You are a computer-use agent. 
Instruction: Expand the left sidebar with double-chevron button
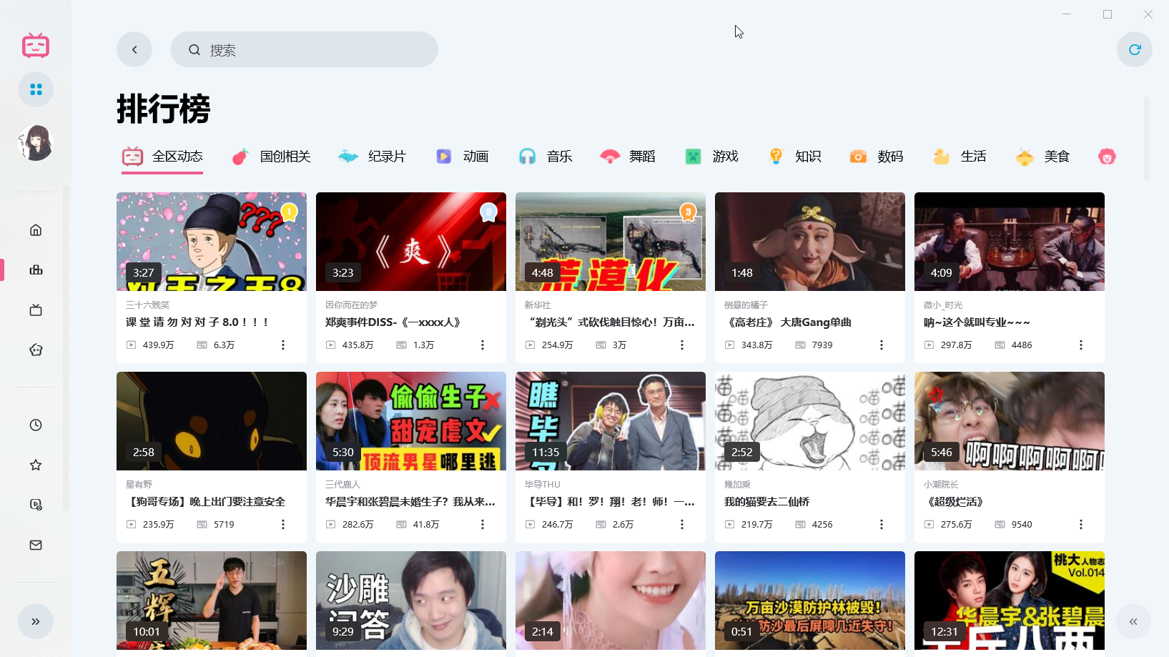coord(36,621)
